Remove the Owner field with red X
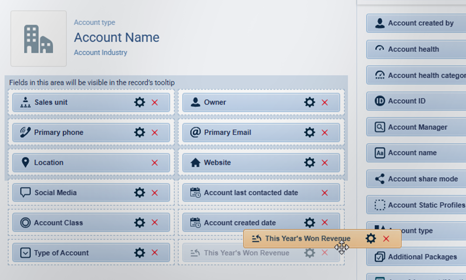The height and width of the screenshot is (280, 466). pos(325,102)
